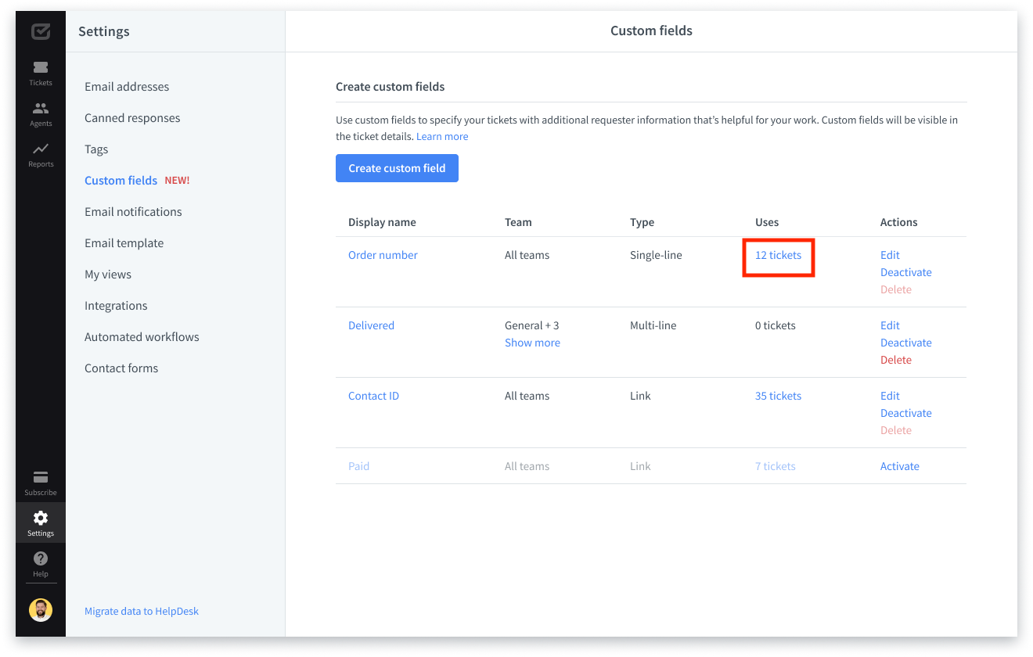1033x657 pixels.
Task: Open the Agents section in the sidebar
Action: [41, 114]
